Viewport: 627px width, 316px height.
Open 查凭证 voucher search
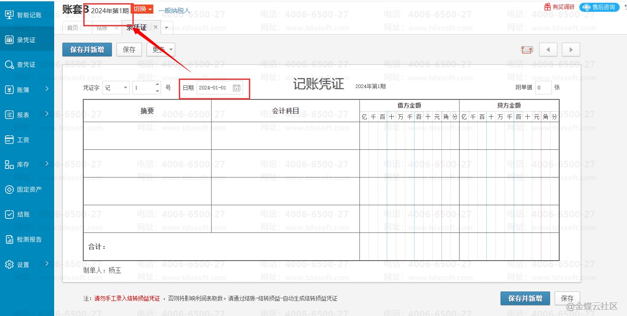click(27, 64)
